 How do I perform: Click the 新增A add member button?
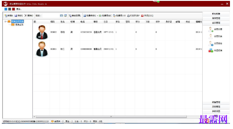9,16
